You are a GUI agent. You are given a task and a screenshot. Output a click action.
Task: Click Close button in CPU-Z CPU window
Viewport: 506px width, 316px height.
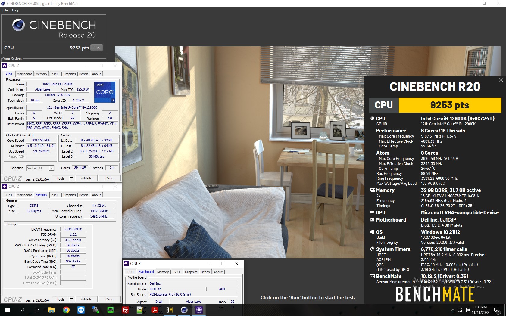109,178
